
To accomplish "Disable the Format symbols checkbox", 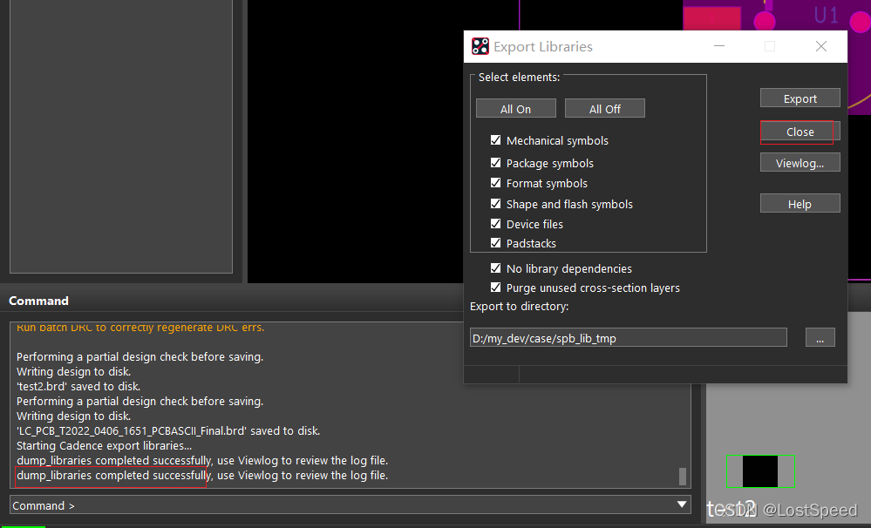I will point(496,183).
